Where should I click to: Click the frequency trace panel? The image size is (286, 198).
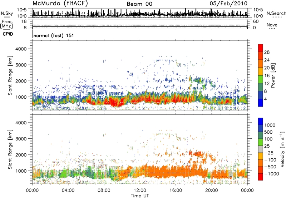pyautogui.click(x=140, y=24)
